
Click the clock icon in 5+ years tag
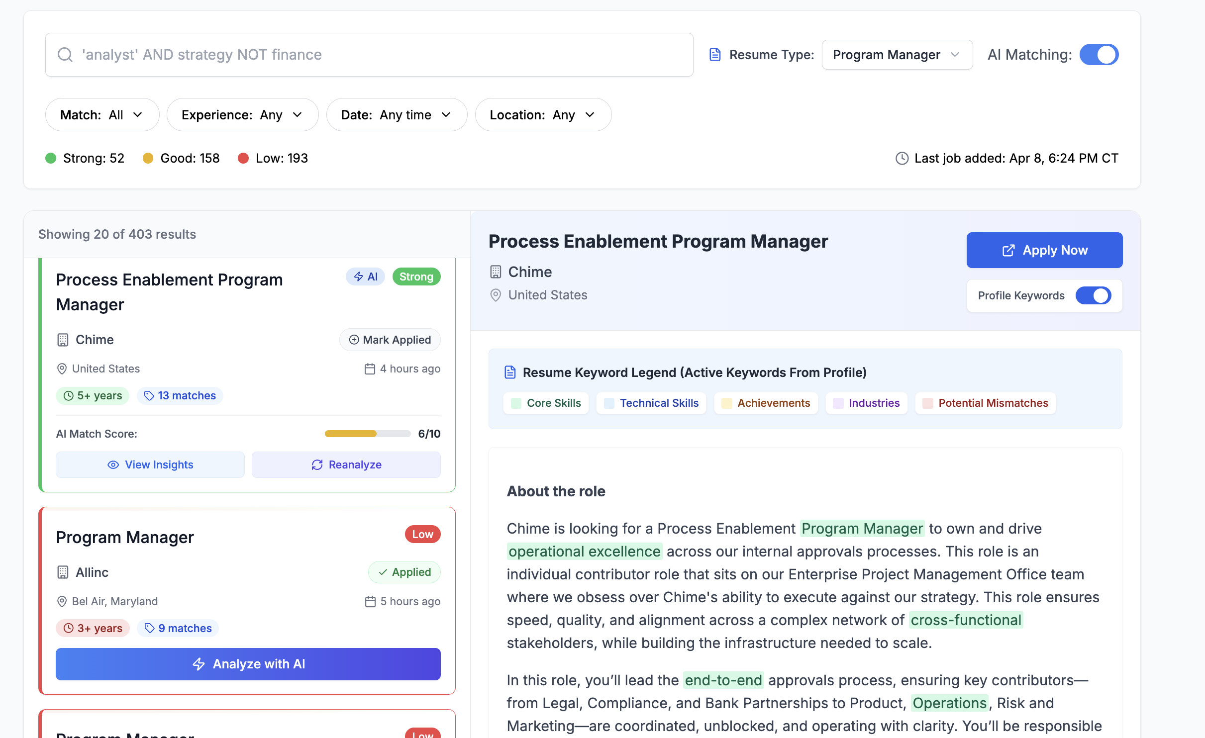pos(69,396)
